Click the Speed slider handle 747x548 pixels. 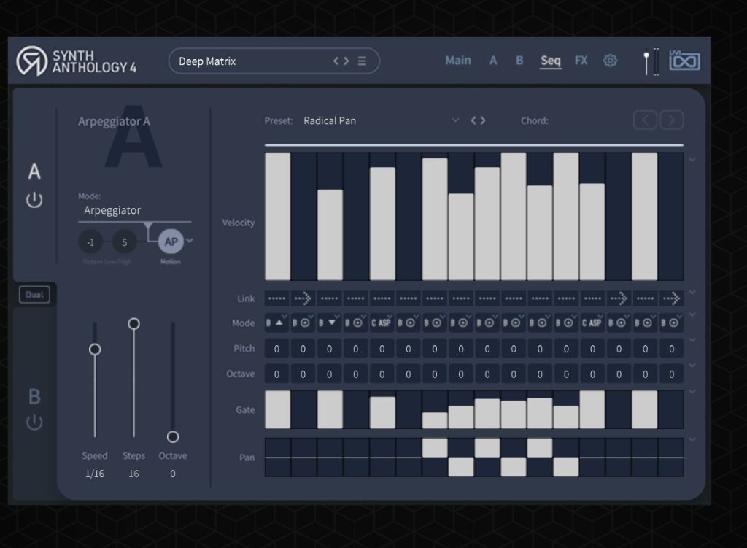94,350
